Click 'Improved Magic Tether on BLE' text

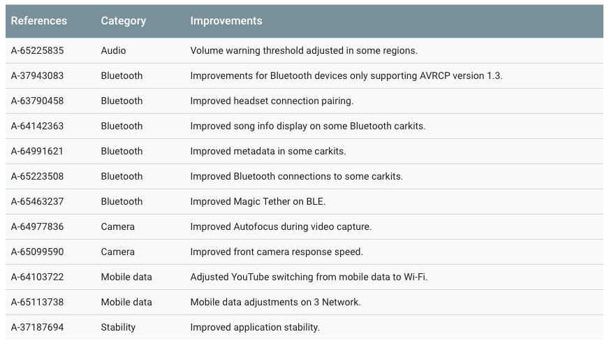coord(258,201)
